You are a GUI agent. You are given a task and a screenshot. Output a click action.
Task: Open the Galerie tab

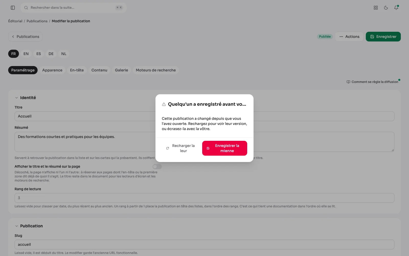(x=121, y=70)
